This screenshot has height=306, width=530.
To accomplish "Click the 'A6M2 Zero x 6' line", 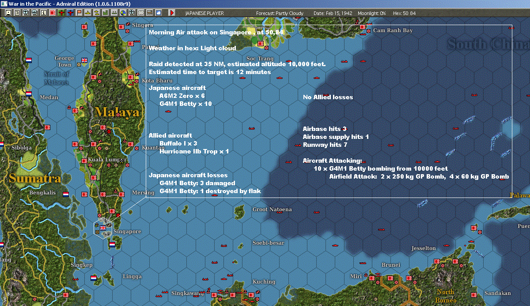I will (x=182, y=96).
